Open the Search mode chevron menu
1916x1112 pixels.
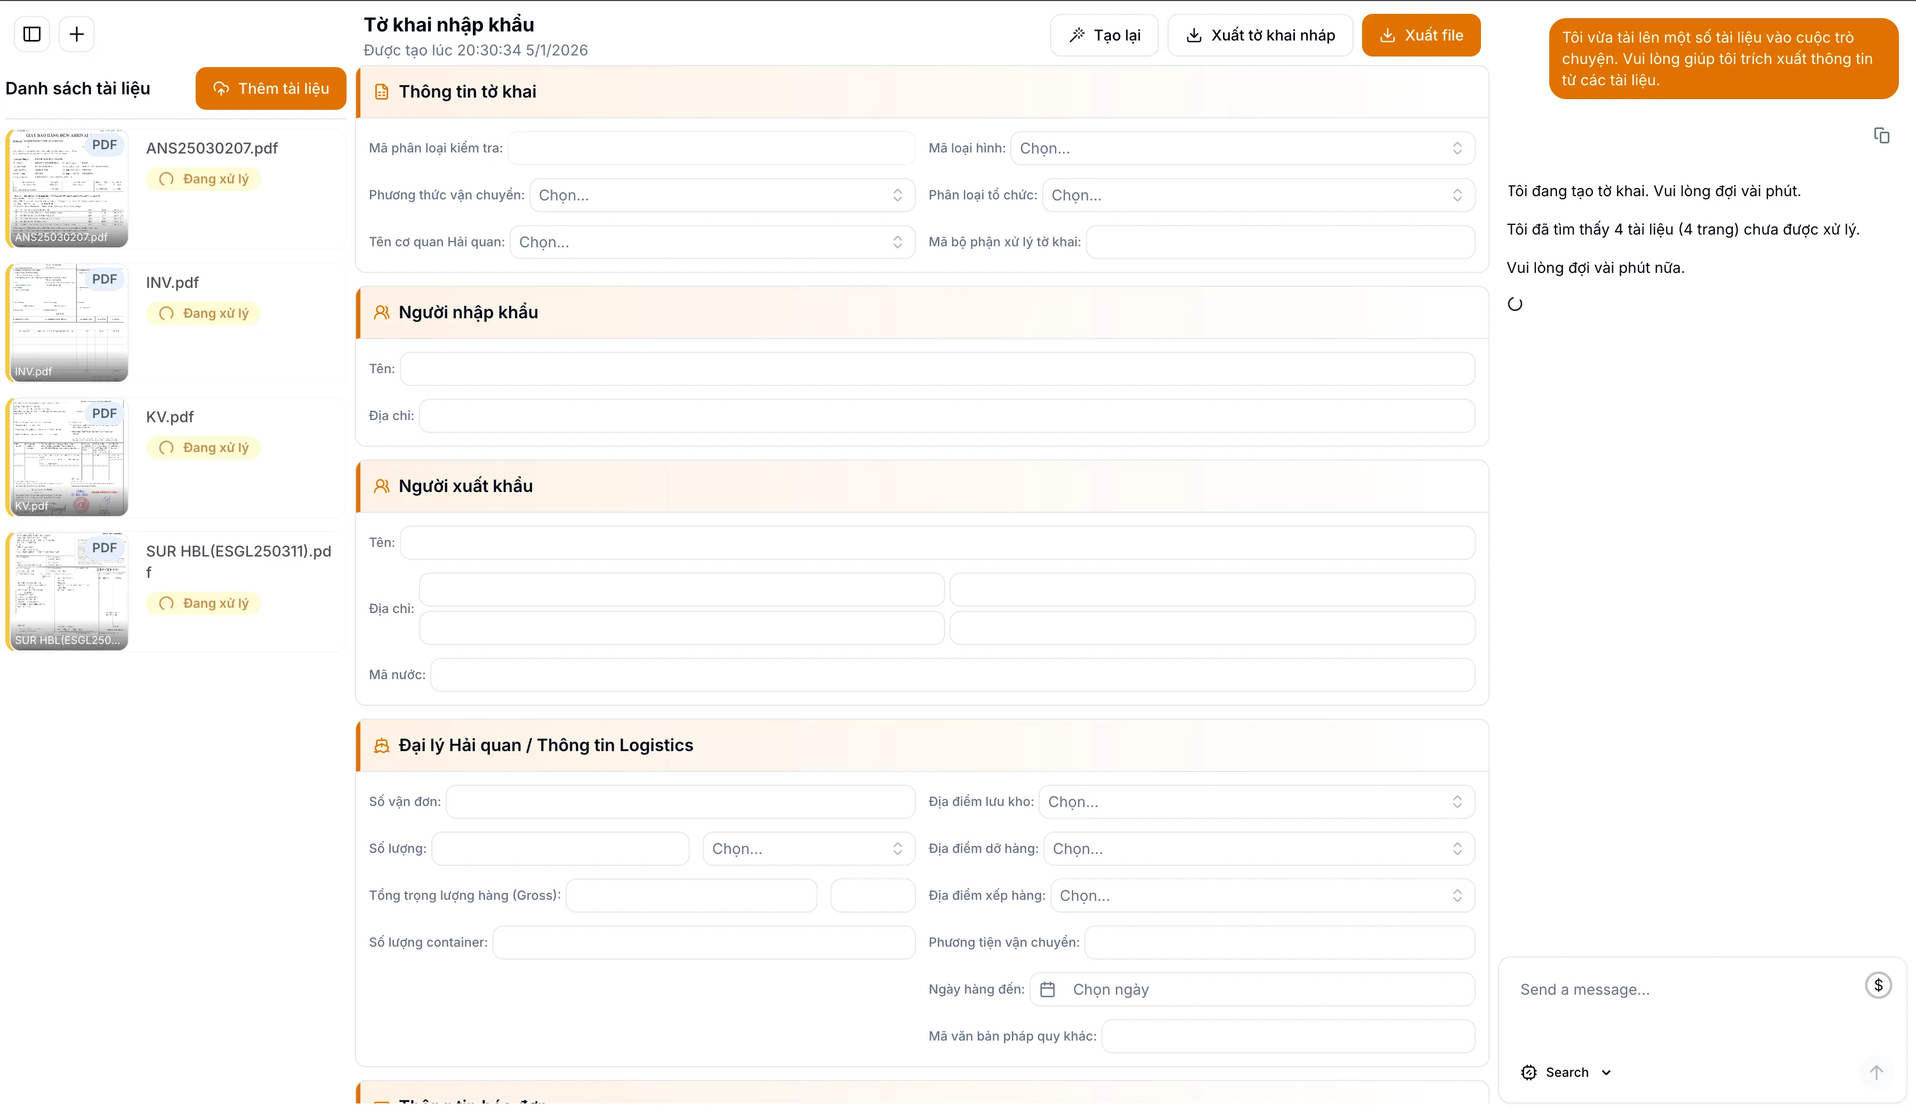1607,1073
